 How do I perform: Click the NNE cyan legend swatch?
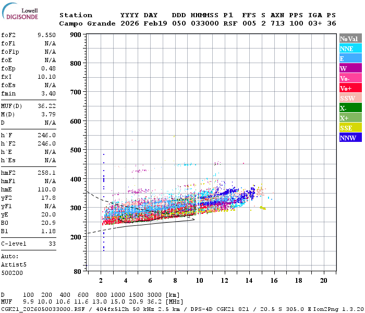(350, 49)
